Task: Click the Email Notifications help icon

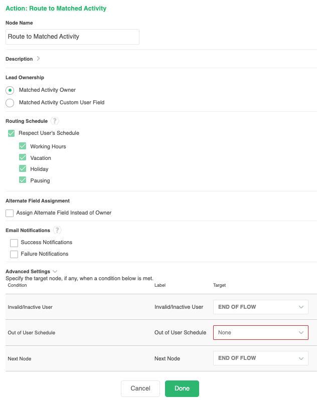Action: (x=57, y=231)
